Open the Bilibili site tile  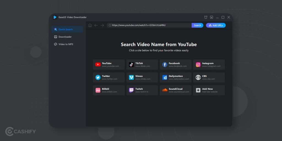(x=109, y=90)
